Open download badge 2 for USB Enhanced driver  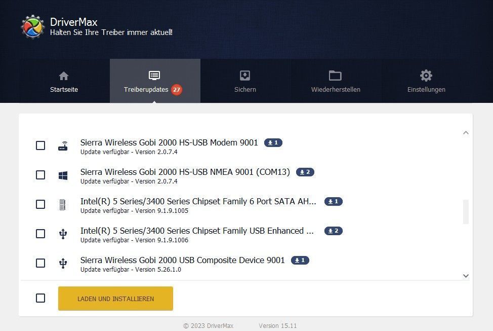pos(333,231)
